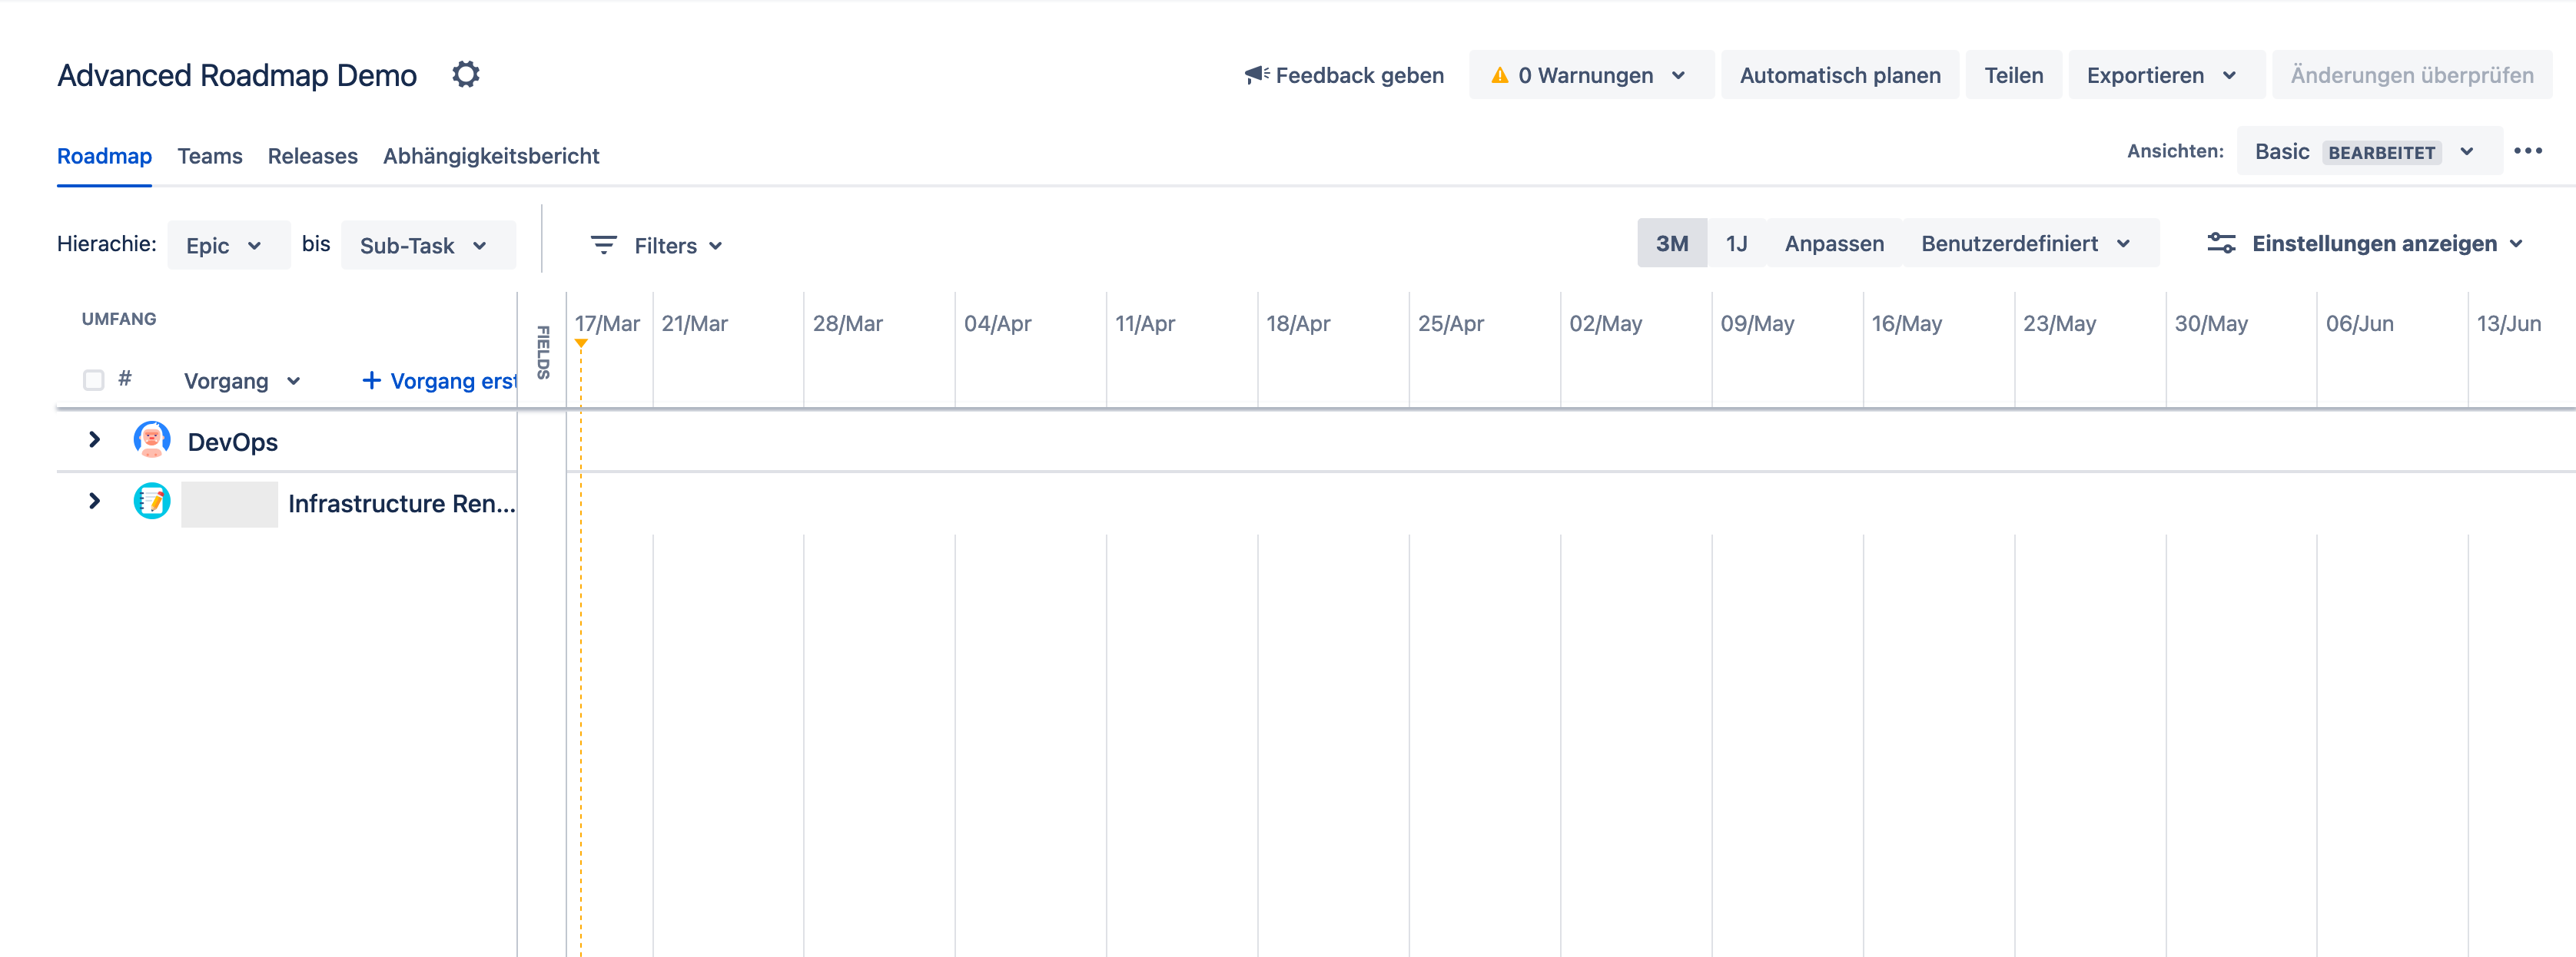Screen dimensions: 2576x957
Task: Click Vorgang erstellen plus link
Action: (x=440, y=382)
